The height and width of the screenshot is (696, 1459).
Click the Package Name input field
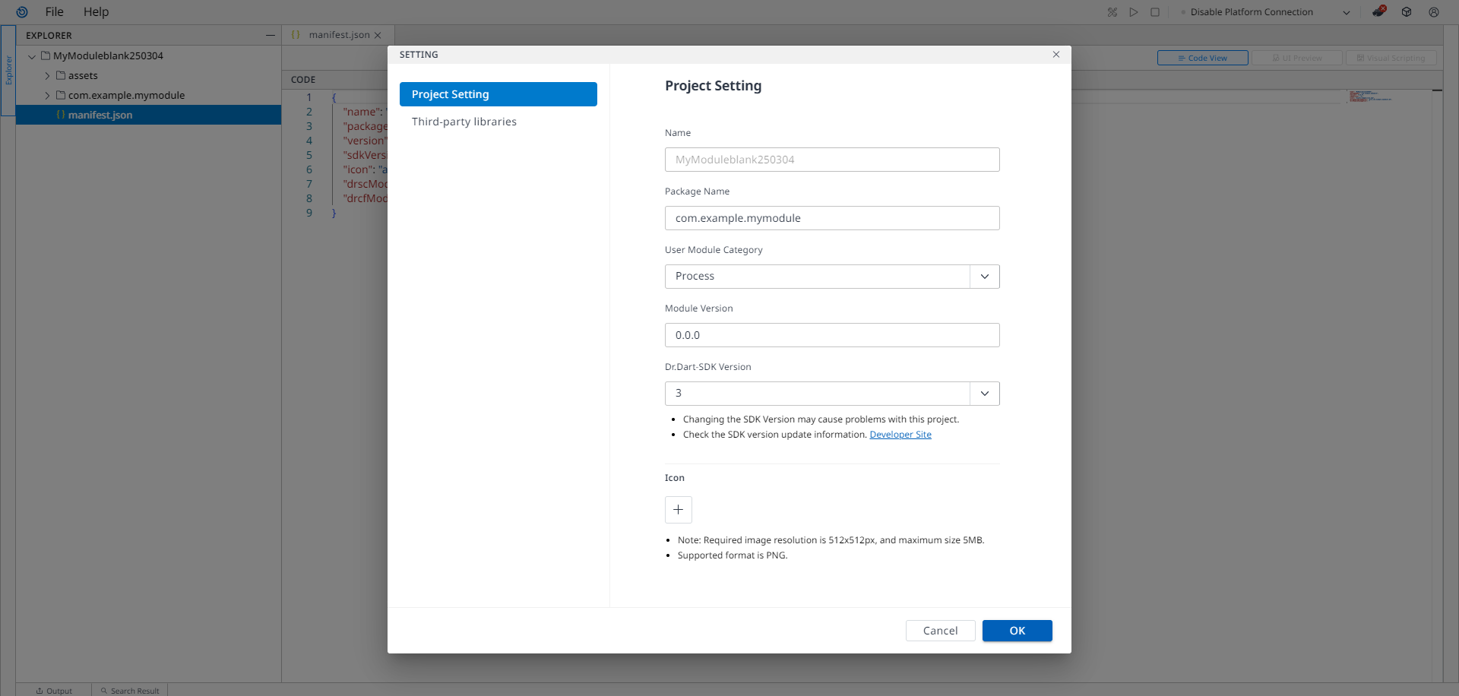[831, 218]
